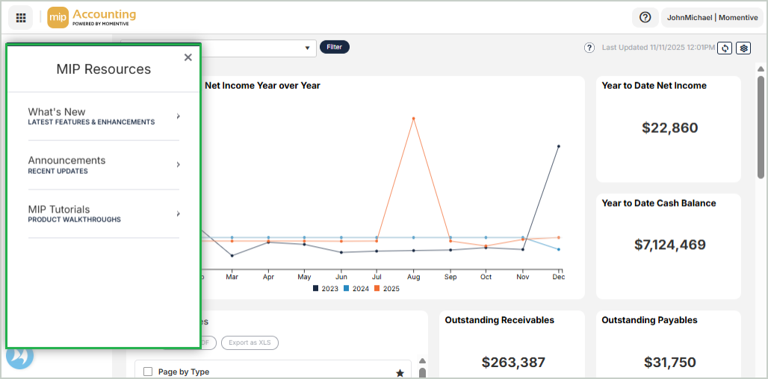Refresh the dashboard data
Image resolution: width=768 pixels, height=379 pixels.
click(724, 48)
